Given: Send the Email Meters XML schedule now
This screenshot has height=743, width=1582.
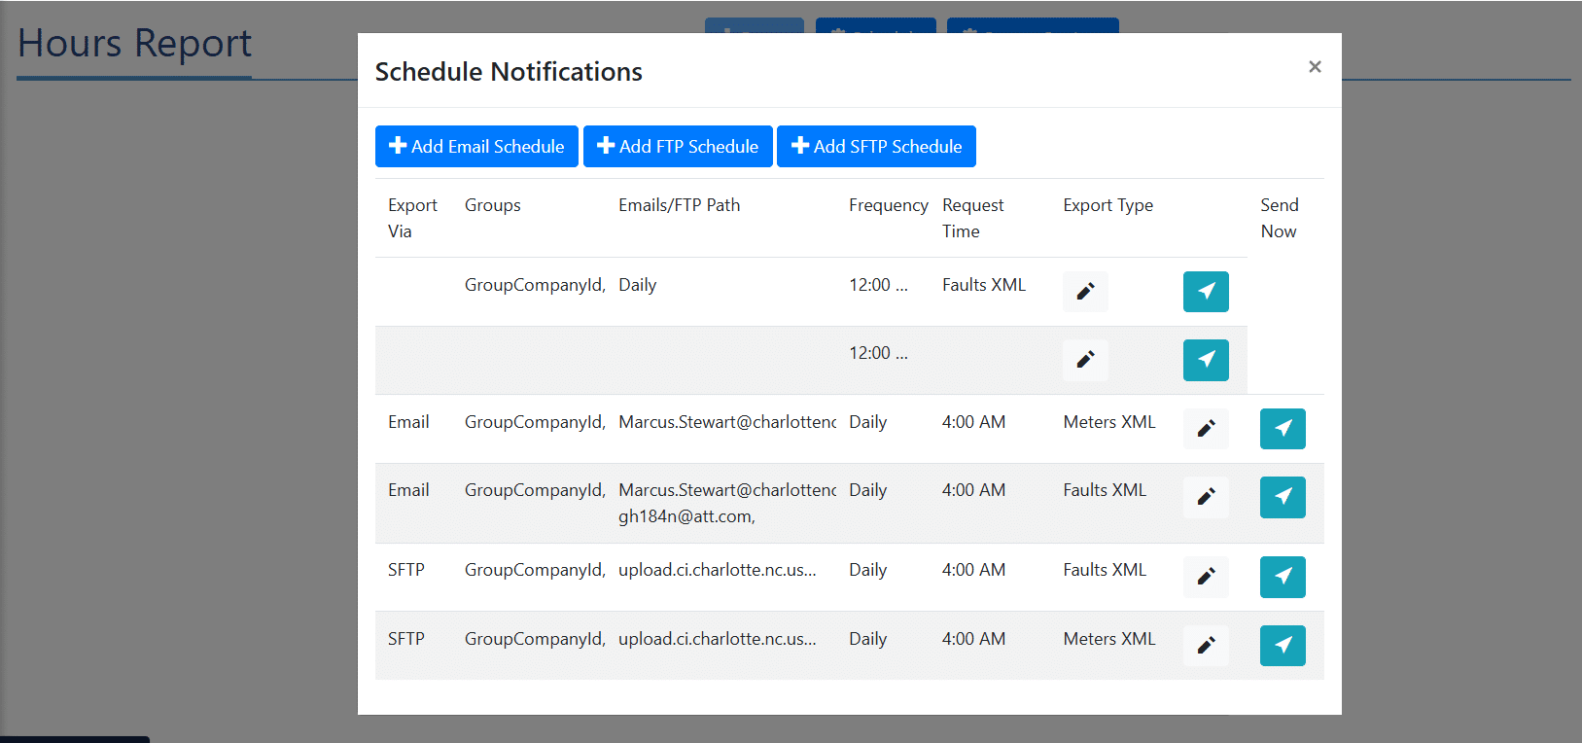Looking at the screenshot, I should [1283, 429].
